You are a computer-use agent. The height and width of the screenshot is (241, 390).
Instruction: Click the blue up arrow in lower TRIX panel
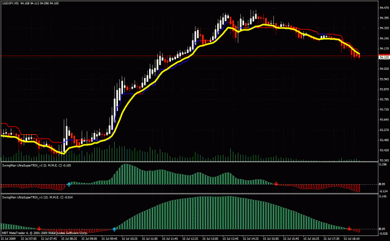(x=114, y=229)
